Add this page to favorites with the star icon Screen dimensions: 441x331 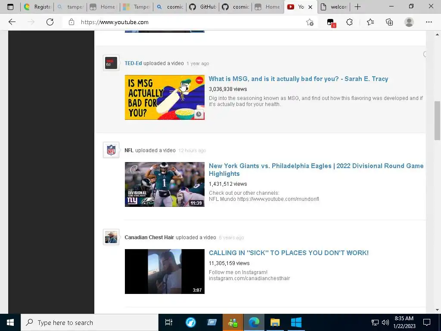tap(310, 22)
